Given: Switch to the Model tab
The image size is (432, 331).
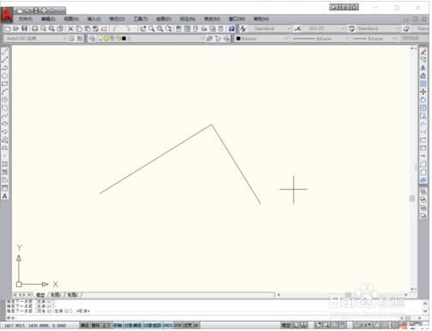Looking at the screenshot, I should coord(40,295).
